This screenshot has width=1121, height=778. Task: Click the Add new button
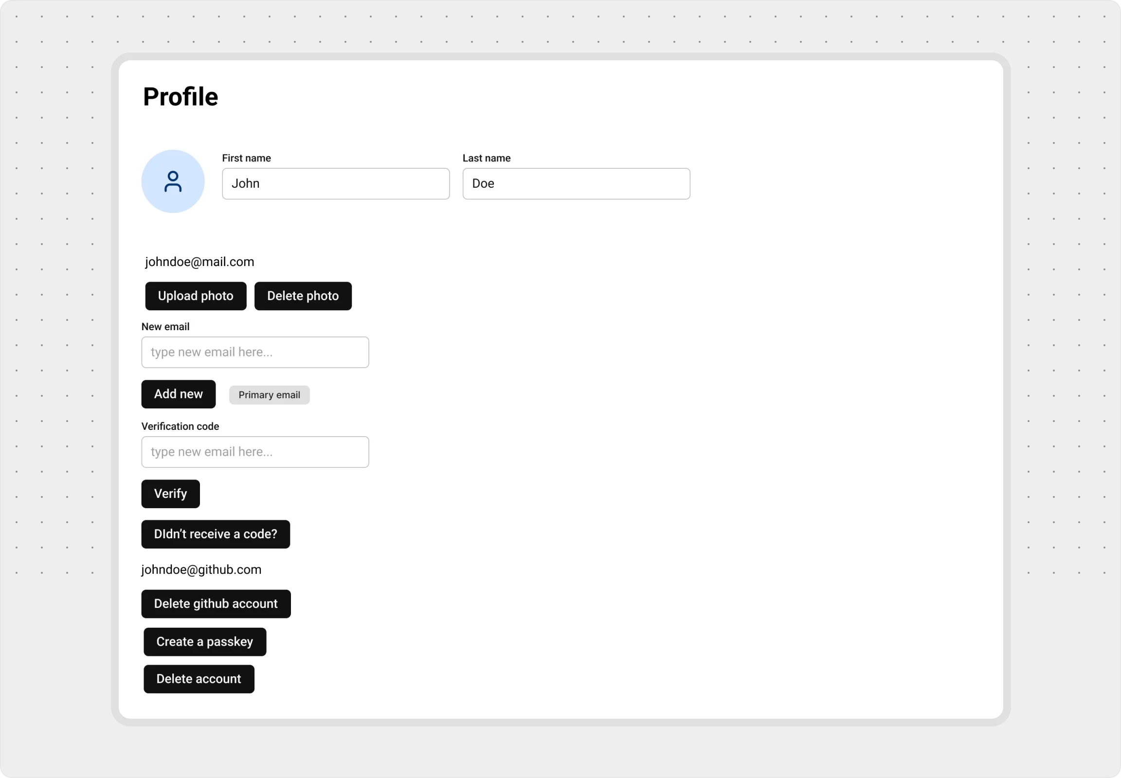179,394
